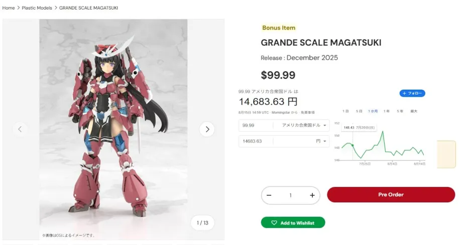This screenshot has width=465, height=245.
Task: Click the red Pre Order button
Action: [x=391, y=195]
